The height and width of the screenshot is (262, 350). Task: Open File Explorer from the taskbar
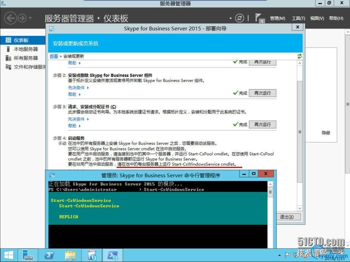[70, 255]
